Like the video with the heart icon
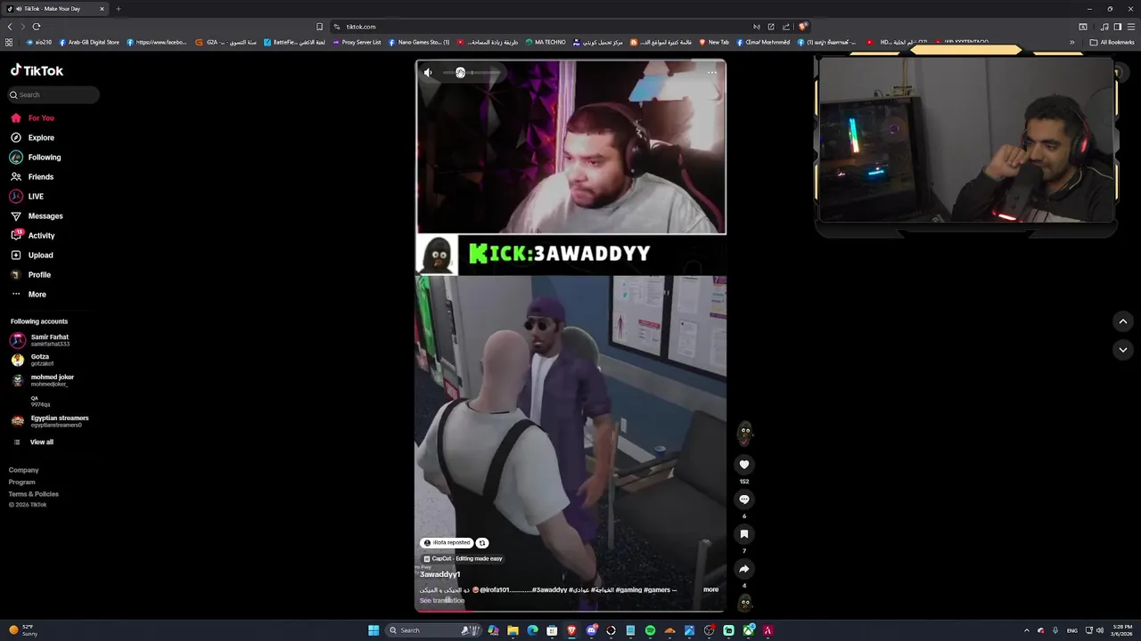 744,465
